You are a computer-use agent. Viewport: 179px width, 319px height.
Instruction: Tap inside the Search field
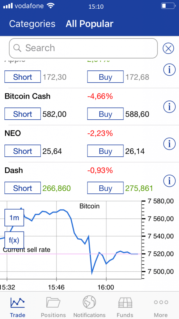(x=83, y=48)
